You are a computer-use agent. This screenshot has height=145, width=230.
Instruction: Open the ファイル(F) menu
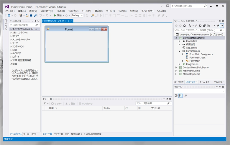[10, 11]
